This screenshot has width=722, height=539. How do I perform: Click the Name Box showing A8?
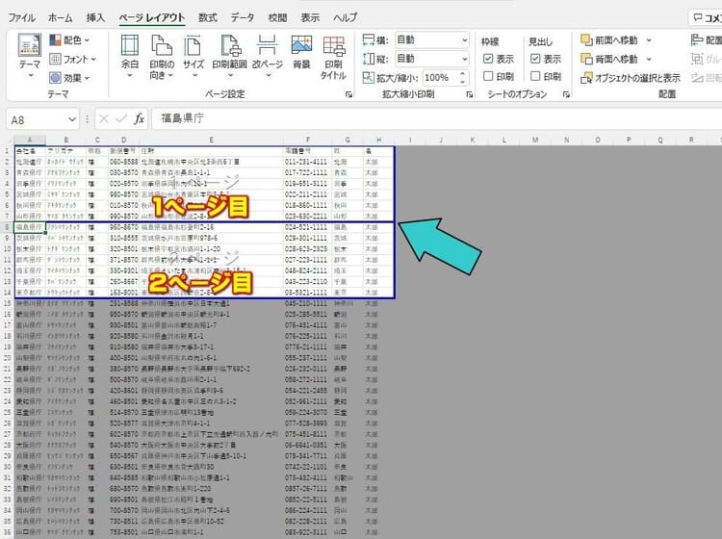point(36,119)
